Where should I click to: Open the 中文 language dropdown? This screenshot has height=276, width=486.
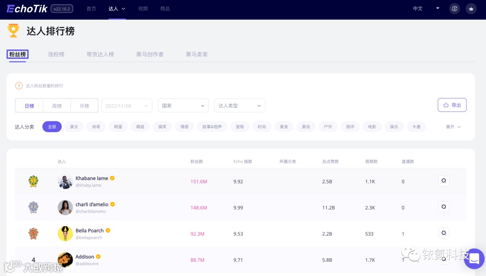426,9
